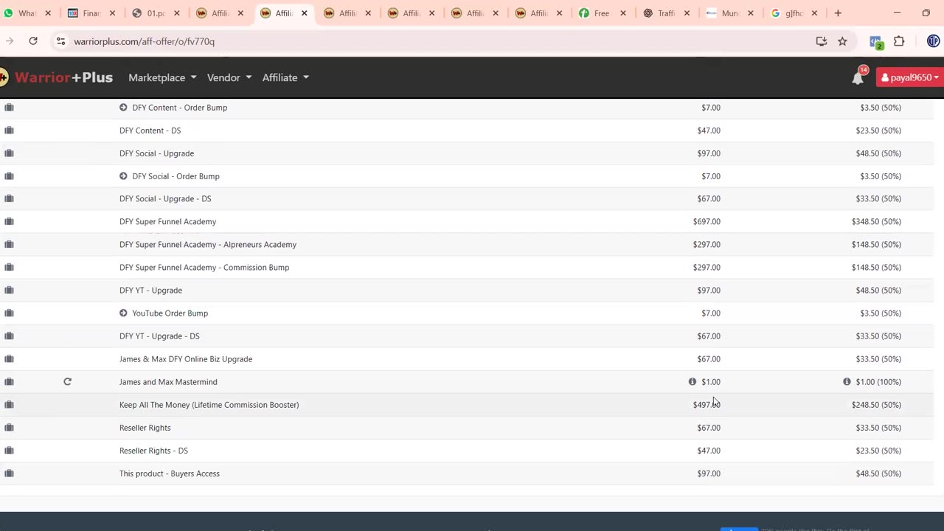Click DFY Social - Upgrade - DS product name
The width and height of the screenshot is (944, 531).
click(165, 198)
